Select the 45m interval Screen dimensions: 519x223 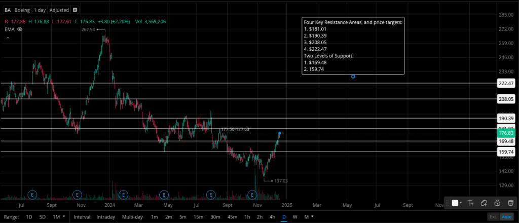point(232,217)
